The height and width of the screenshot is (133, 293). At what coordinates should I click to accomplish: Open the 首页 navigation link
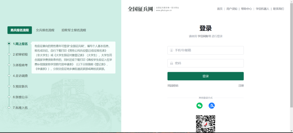pos(220,9)
